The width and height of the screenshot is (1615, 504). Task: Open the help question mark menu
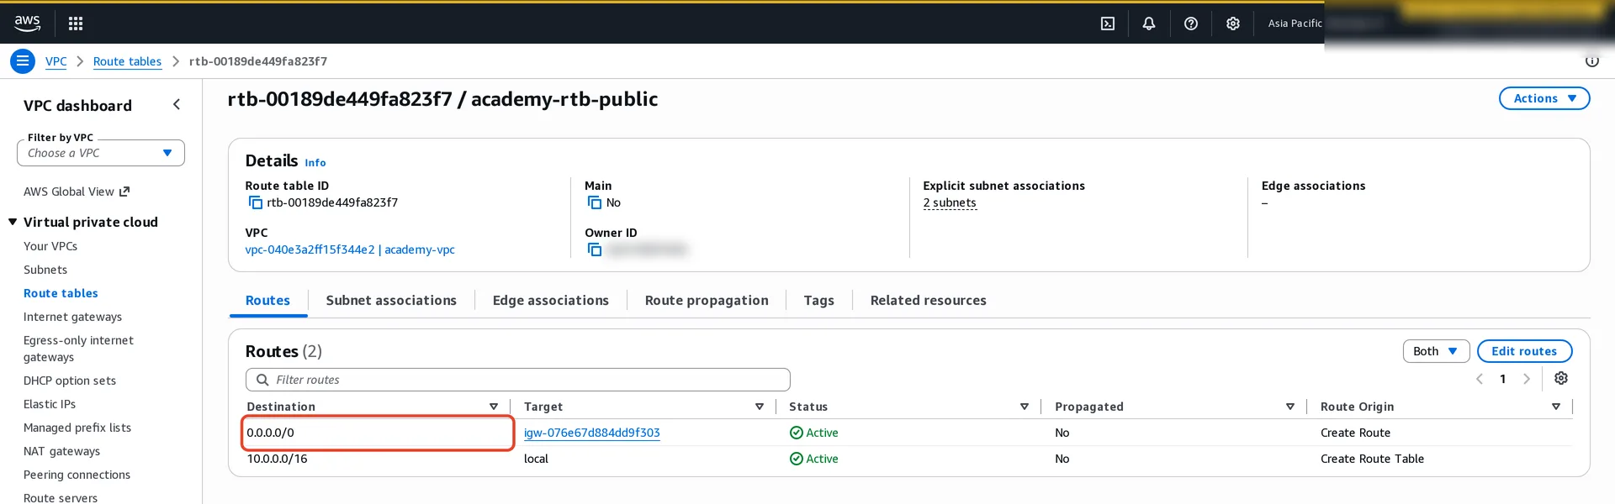tap(1191, 24)
